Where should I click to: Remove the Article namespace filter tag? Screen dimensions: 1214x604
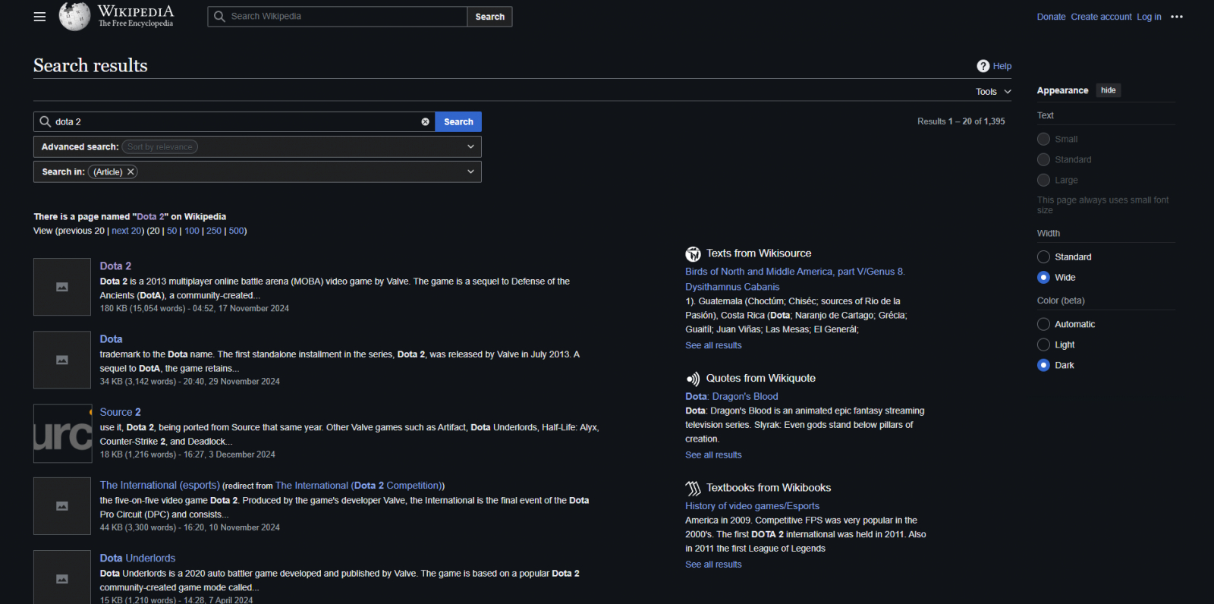(x=131, y=172)
